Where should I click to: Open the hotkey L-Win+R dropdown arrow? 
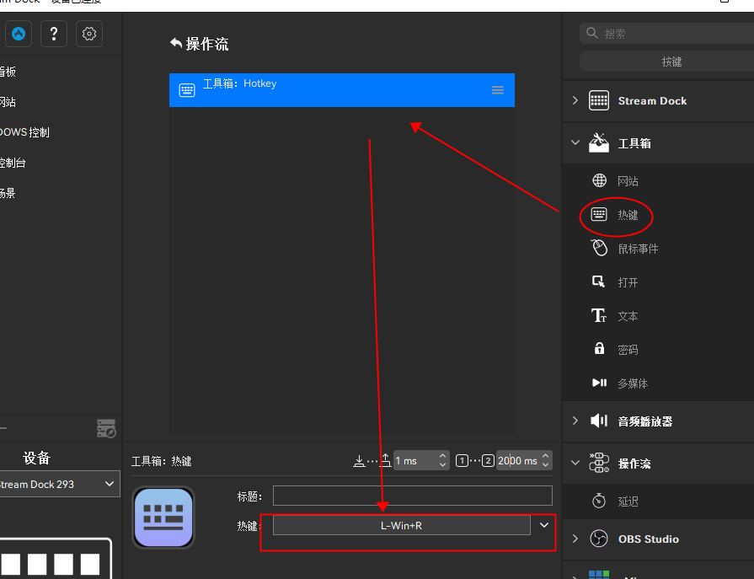point(544,525)
